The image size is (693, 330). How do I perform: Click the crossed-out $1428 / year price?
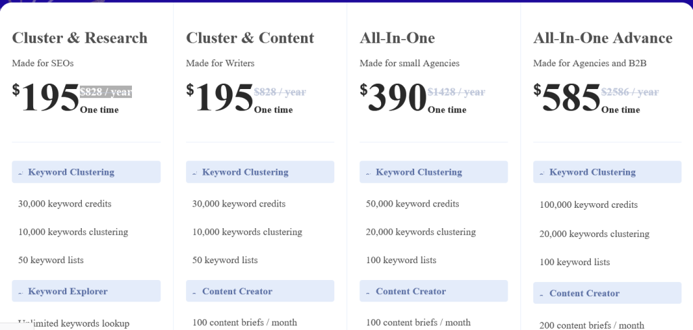click(456, 92)
